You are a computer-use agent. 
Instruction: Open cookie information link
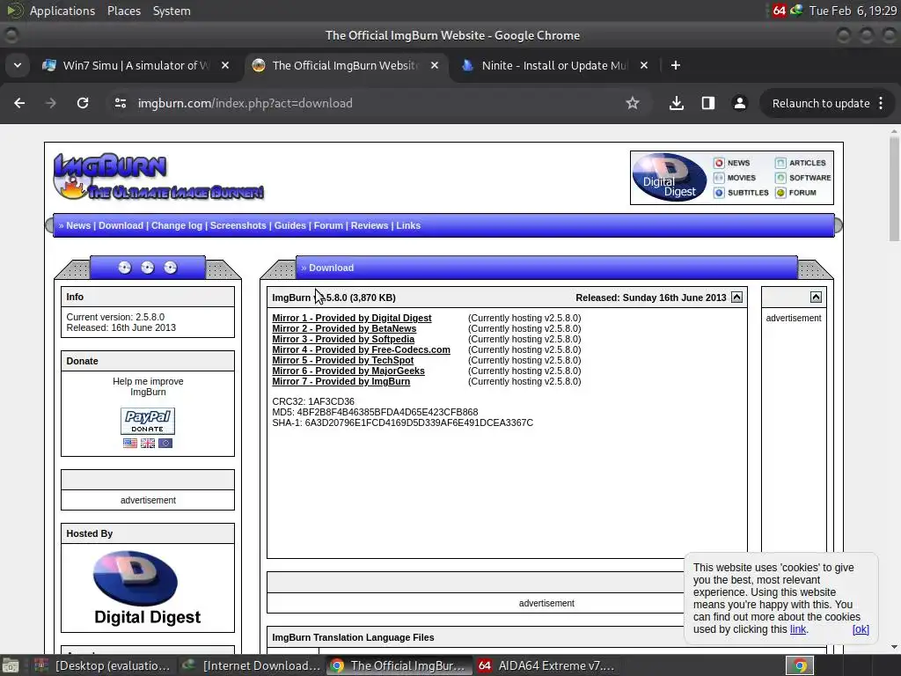(797, 628)
